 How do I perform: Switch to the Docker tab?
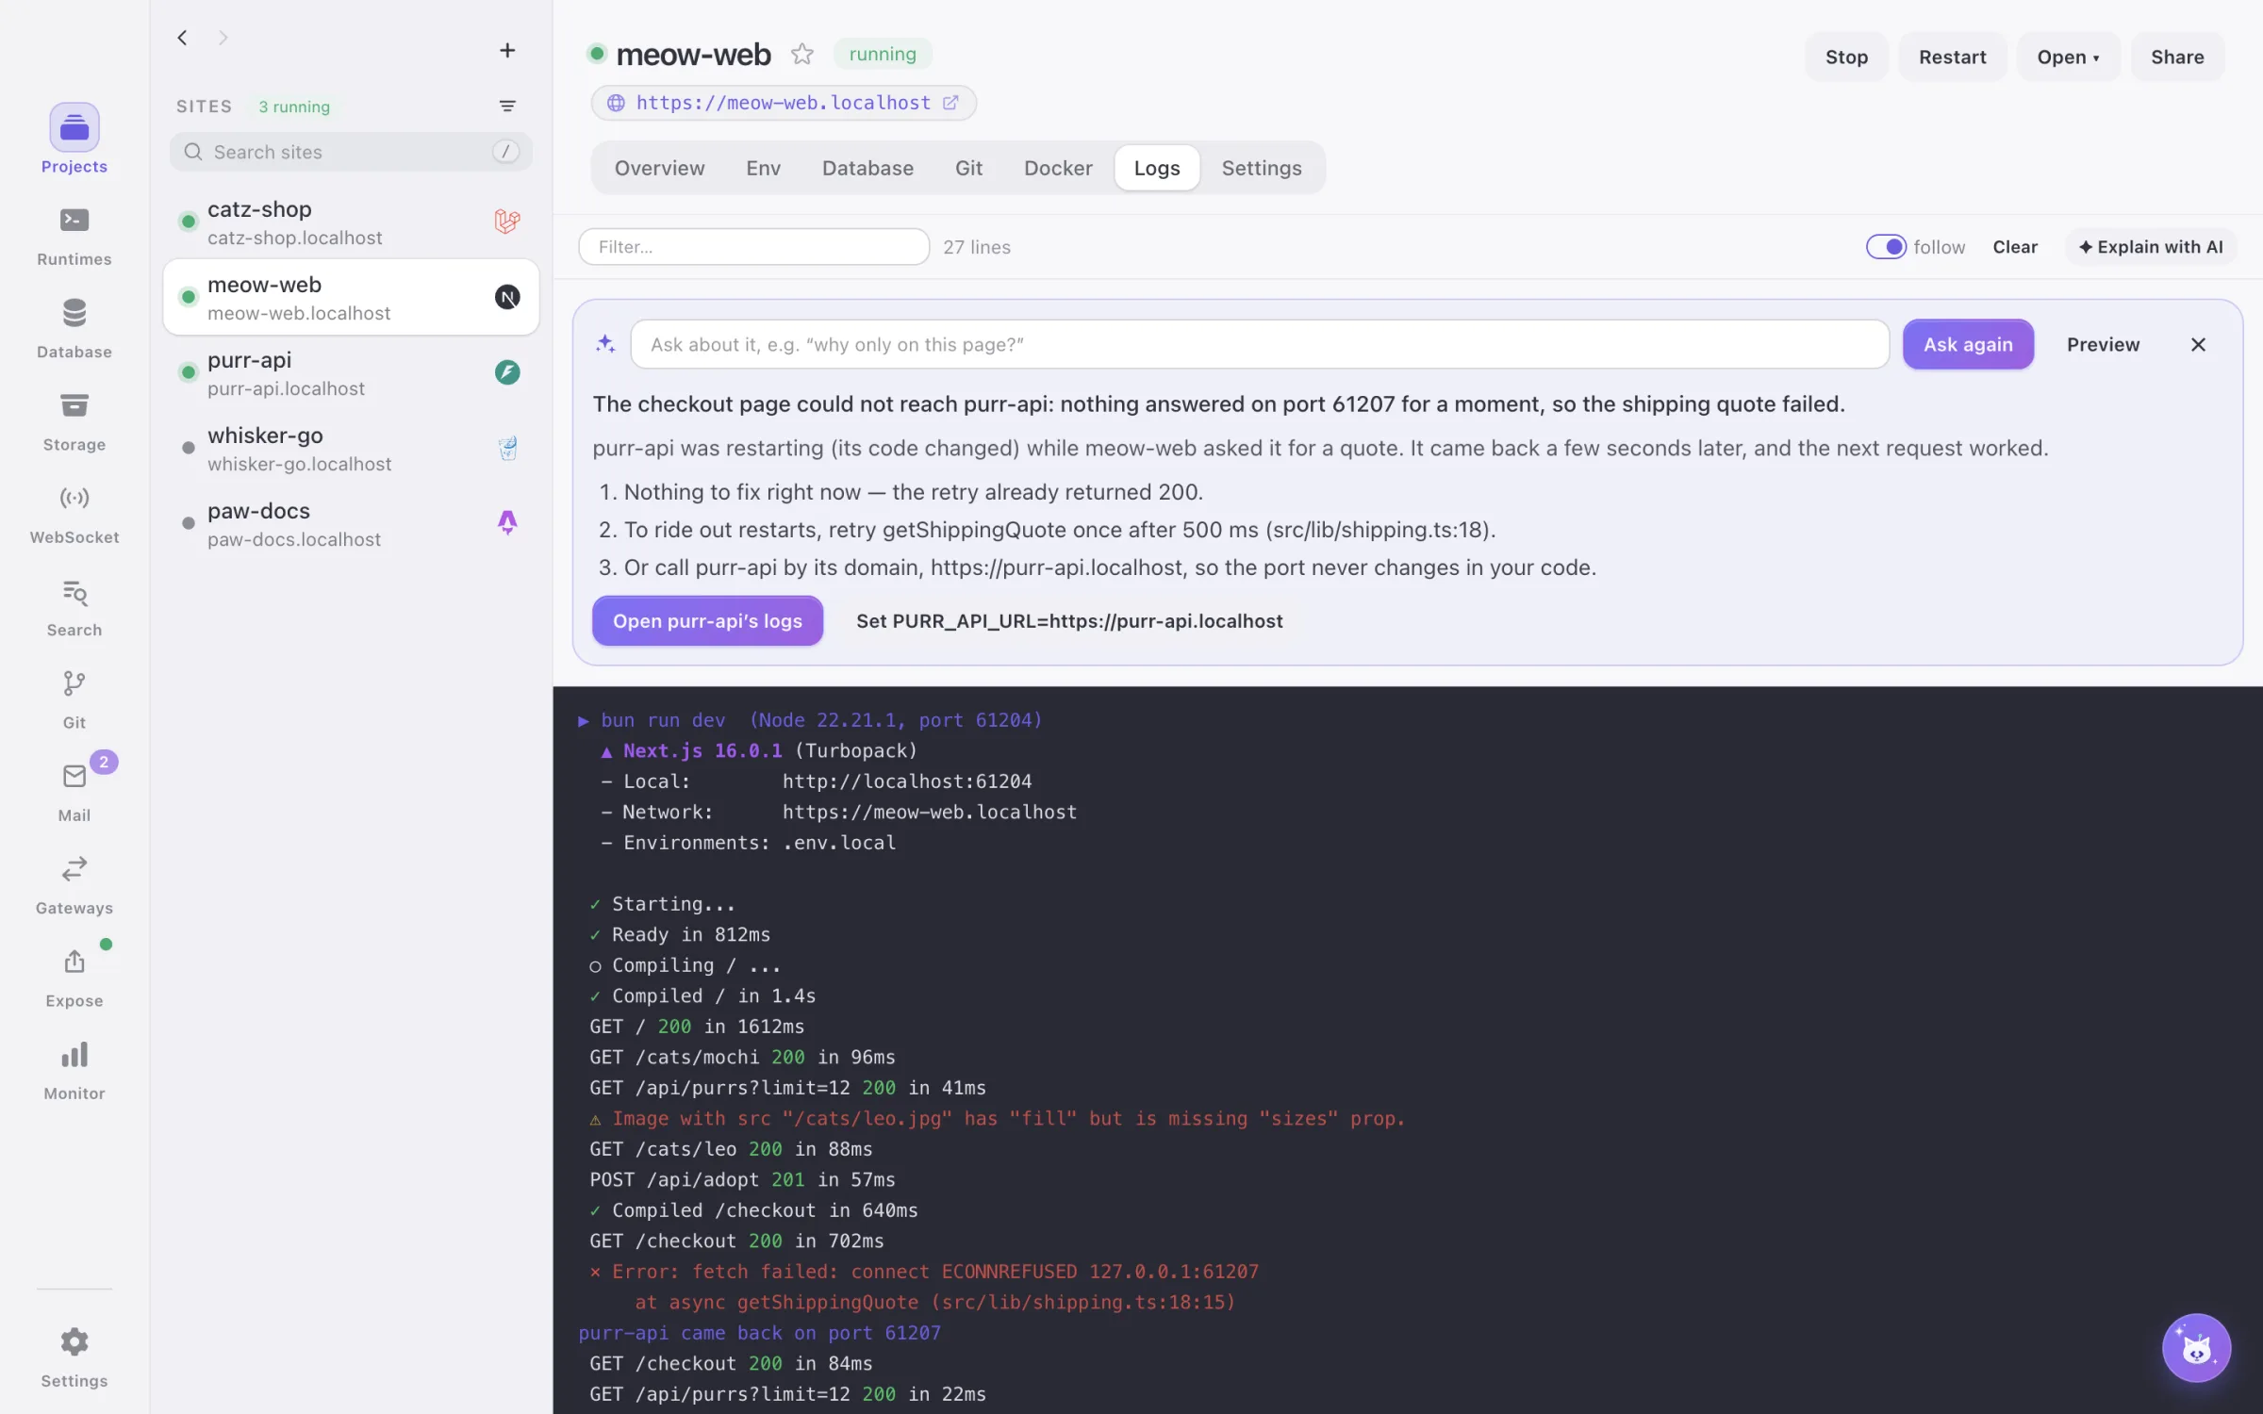(1058, 168)
